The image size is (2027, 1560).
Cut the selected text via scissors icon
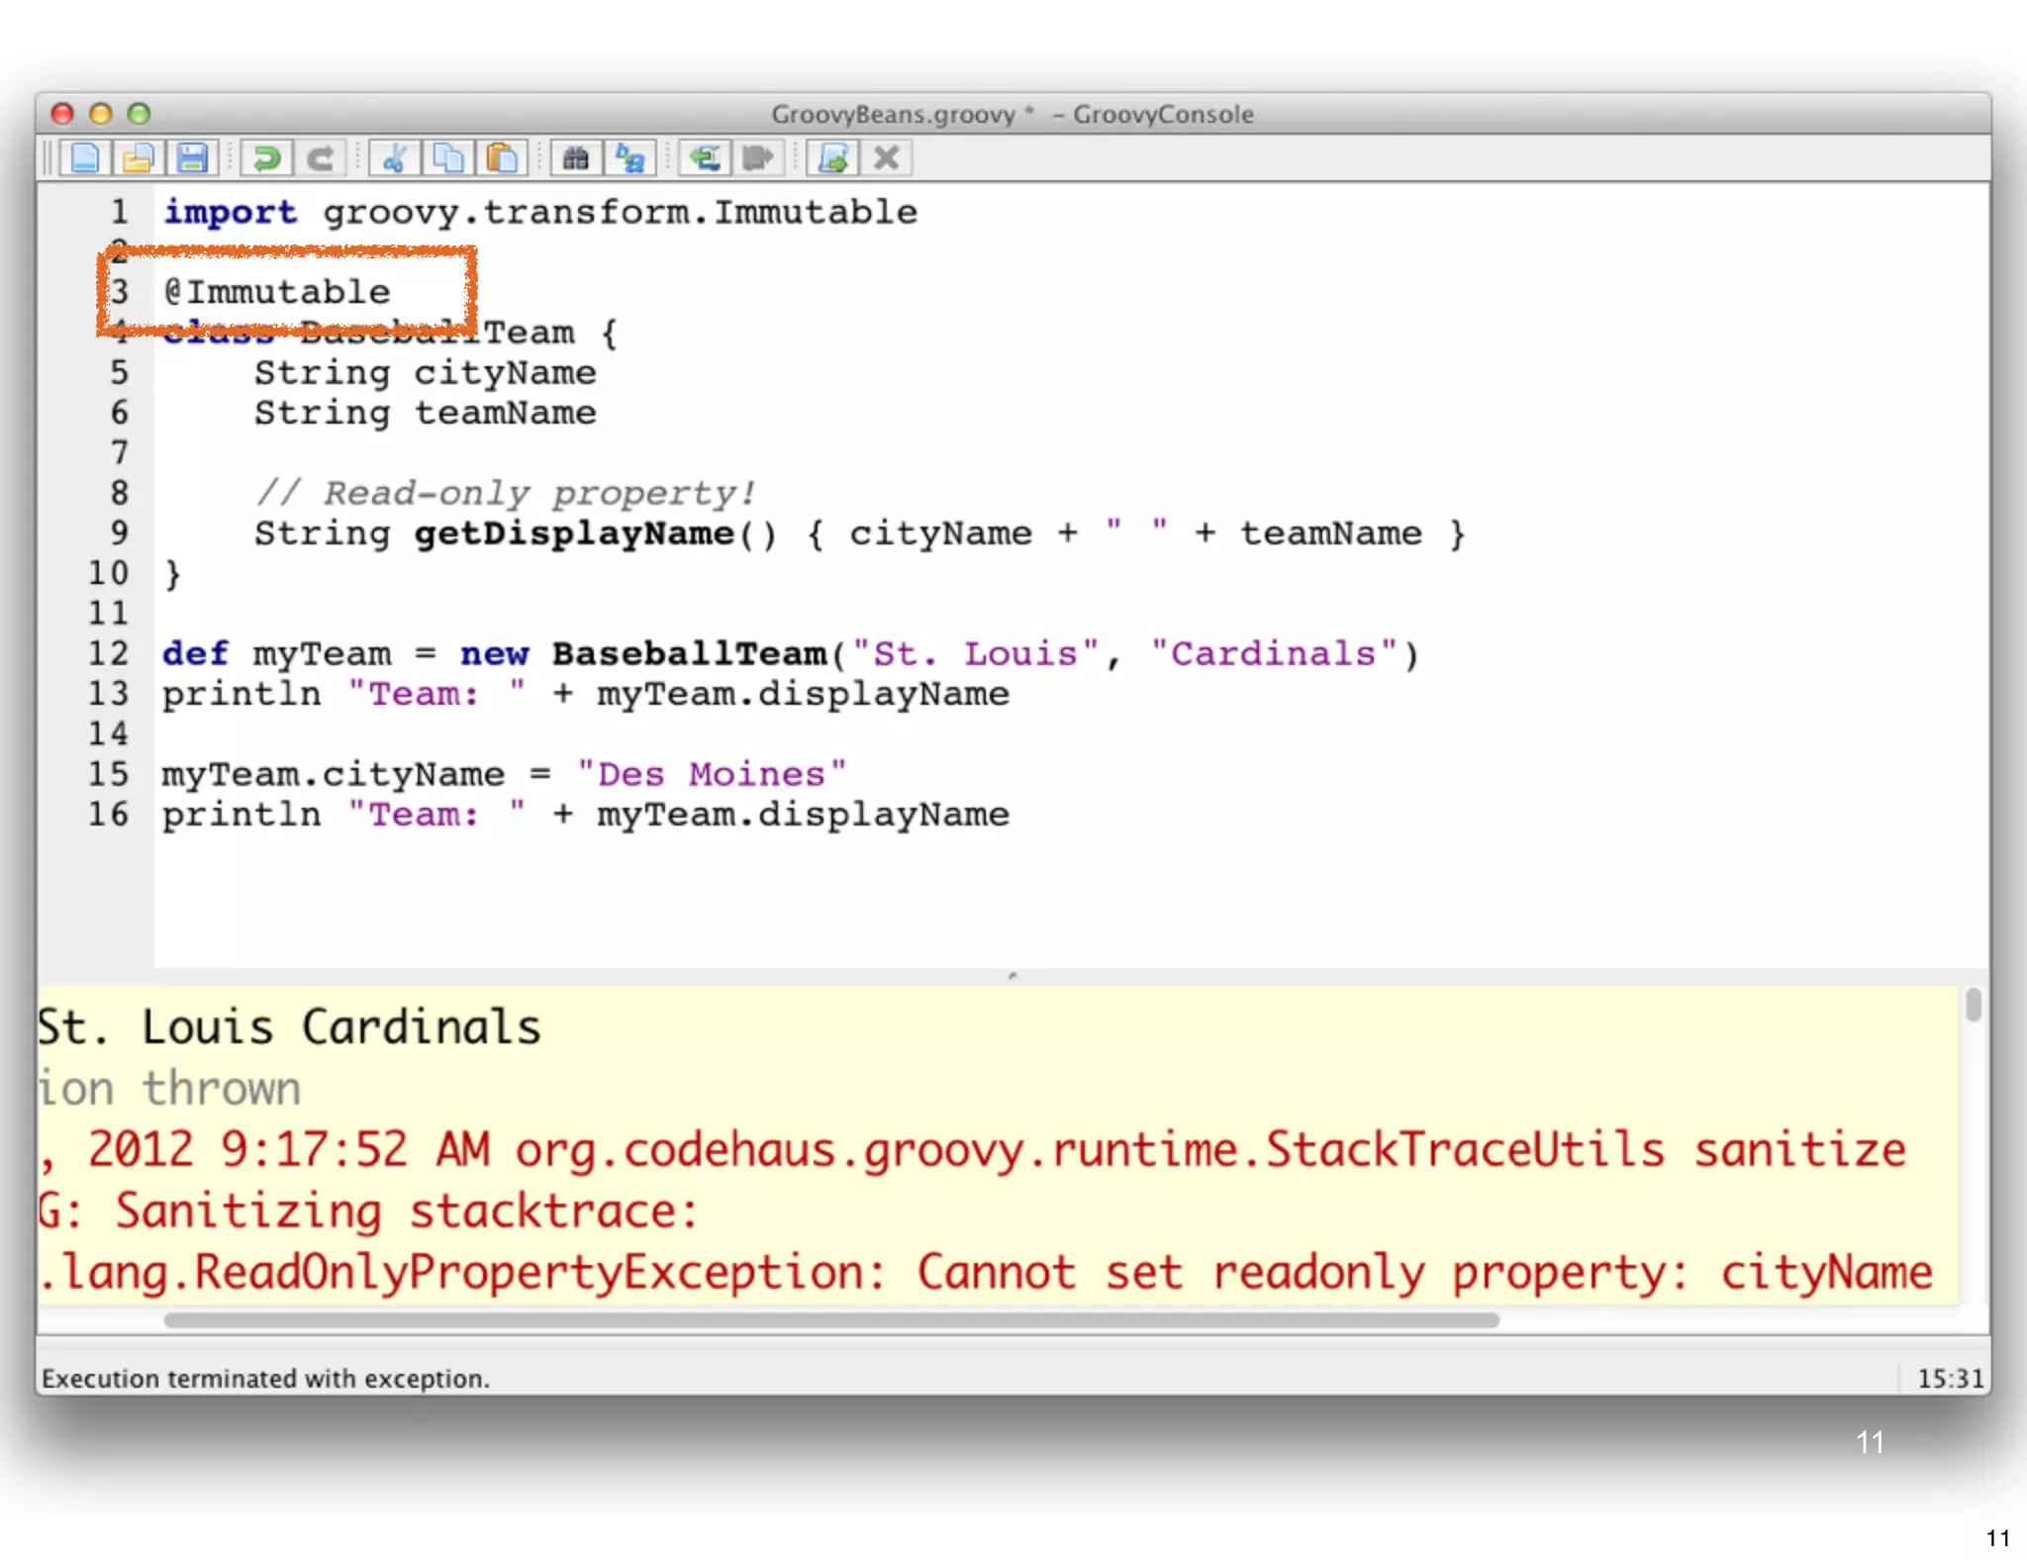click(x=395, y=158)
